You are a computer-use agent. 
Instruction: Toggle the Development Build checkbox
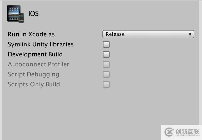click(106, 54)
